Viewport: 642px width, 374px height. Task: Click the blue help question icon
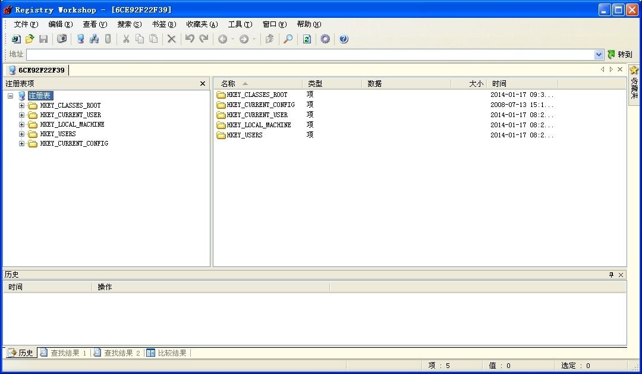[344, 39]
